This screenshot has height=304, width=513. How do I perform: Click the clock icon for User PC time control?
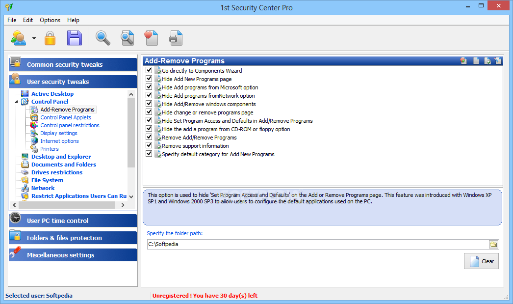[15, 218]
